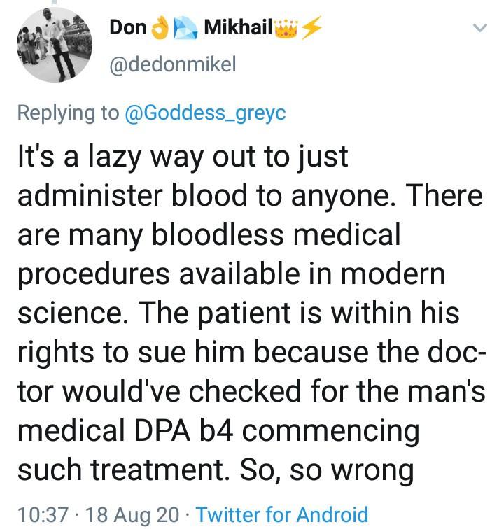Viewport: 504px width, 529px height.
Task: Open the "Twitter for Android" source link
Action: point(282,515)
